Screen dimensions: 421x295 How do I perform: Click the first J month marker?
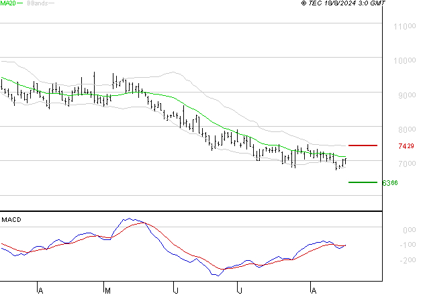pyautogui.click(x=176, y=291)
